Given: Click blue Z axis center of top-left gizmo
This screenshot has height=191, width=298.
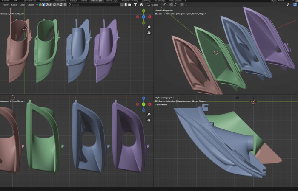Looking at the screenshot, I should (143, 17).
